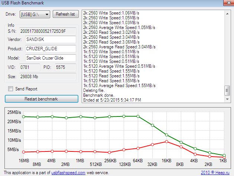Screen dimensions: 234x176
Task: Click the VID field showing 0781
Action: [30, 67]
